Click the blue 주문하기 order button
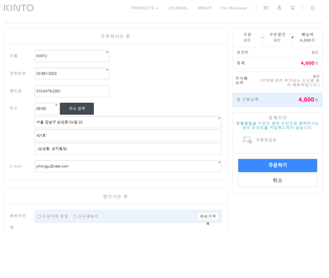This screenshot has height=278, width=329. pyautogui.click(x=278, y=165)
